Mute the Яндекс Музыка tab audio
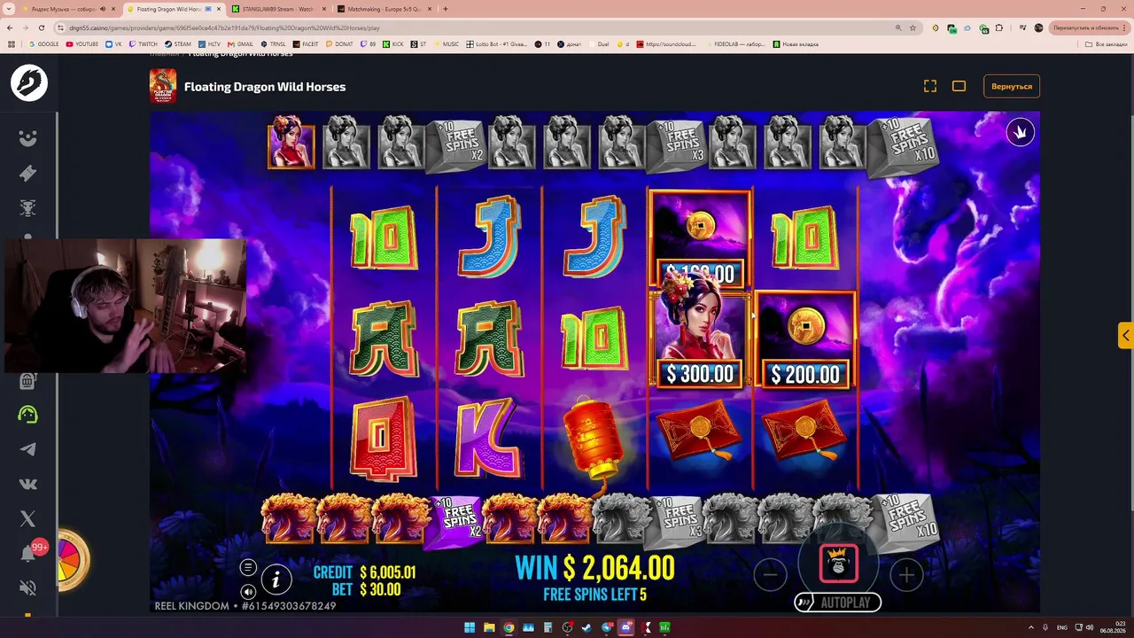 [x=103, y=9]
